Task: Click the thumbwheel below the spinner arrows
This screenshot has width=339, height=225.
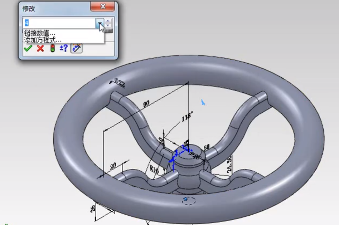Action: [108, 31]
